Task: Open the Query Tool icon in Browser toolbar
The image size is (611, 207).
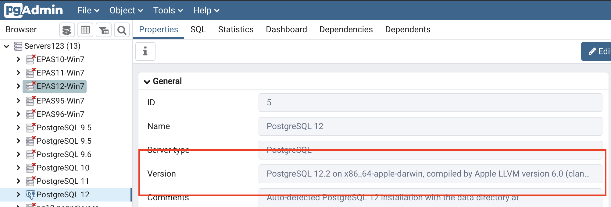Action: tap(67, 30)
